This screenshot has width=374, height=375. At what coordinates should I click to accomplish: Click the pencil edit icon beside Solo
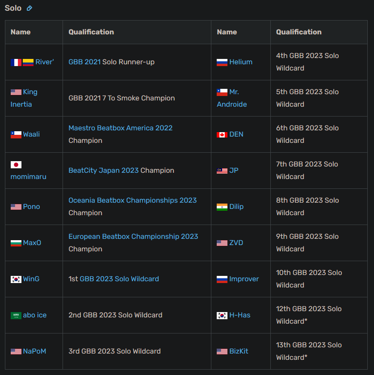pos(29,8)
